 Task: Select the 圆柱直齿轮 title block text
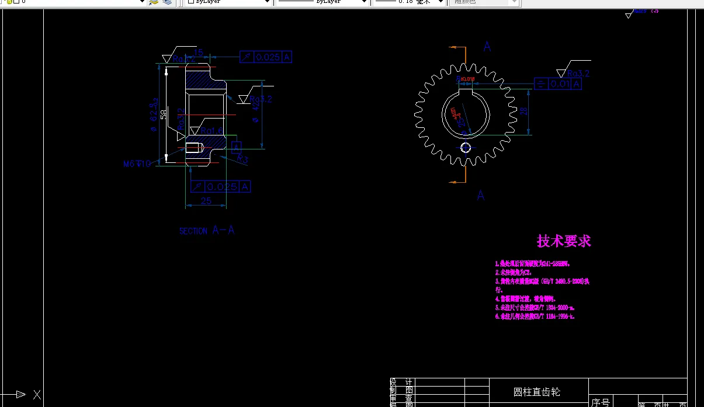coord(537,392)
